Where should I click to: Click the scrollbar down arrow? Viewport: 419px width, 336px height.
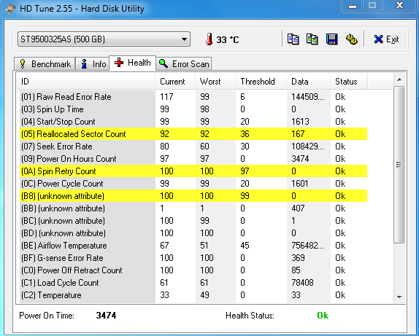(399, 297)
